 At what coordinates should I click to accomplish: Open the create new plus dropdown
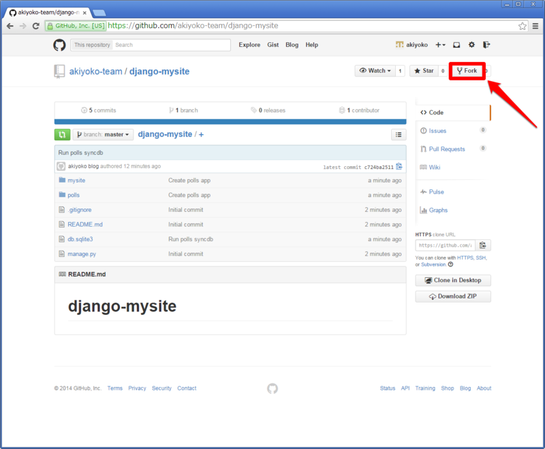pos(440,45)
